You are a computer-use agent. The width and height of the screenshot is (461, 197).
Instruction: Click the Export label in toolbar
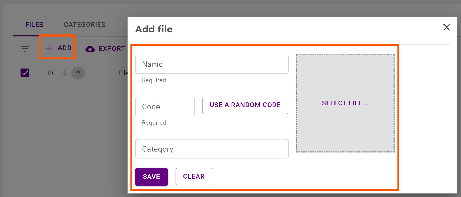112,49
